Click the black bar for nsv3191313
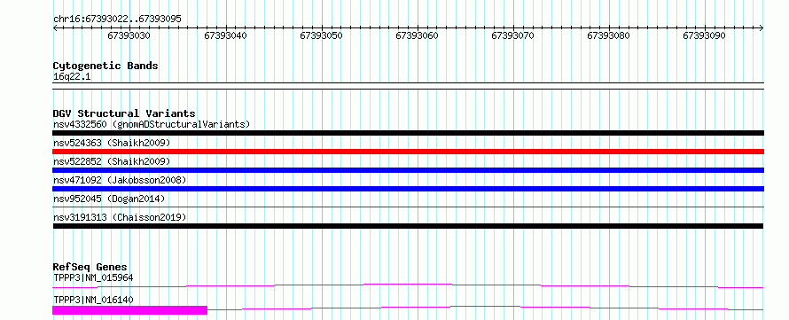The width and height of the screenshot is (789, 320). 408,226
